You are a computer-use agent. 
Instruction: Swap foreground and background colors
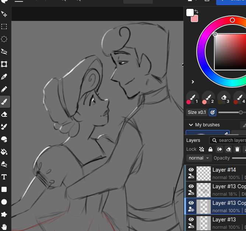(x=196, y=11)
